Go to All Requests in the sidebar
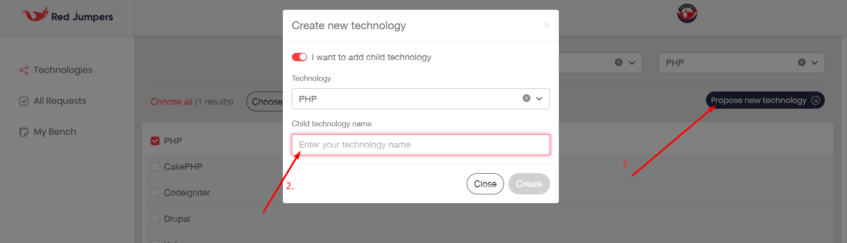Image resolution: width=847 pixels, height=243 pixels. tap(60, 101)
